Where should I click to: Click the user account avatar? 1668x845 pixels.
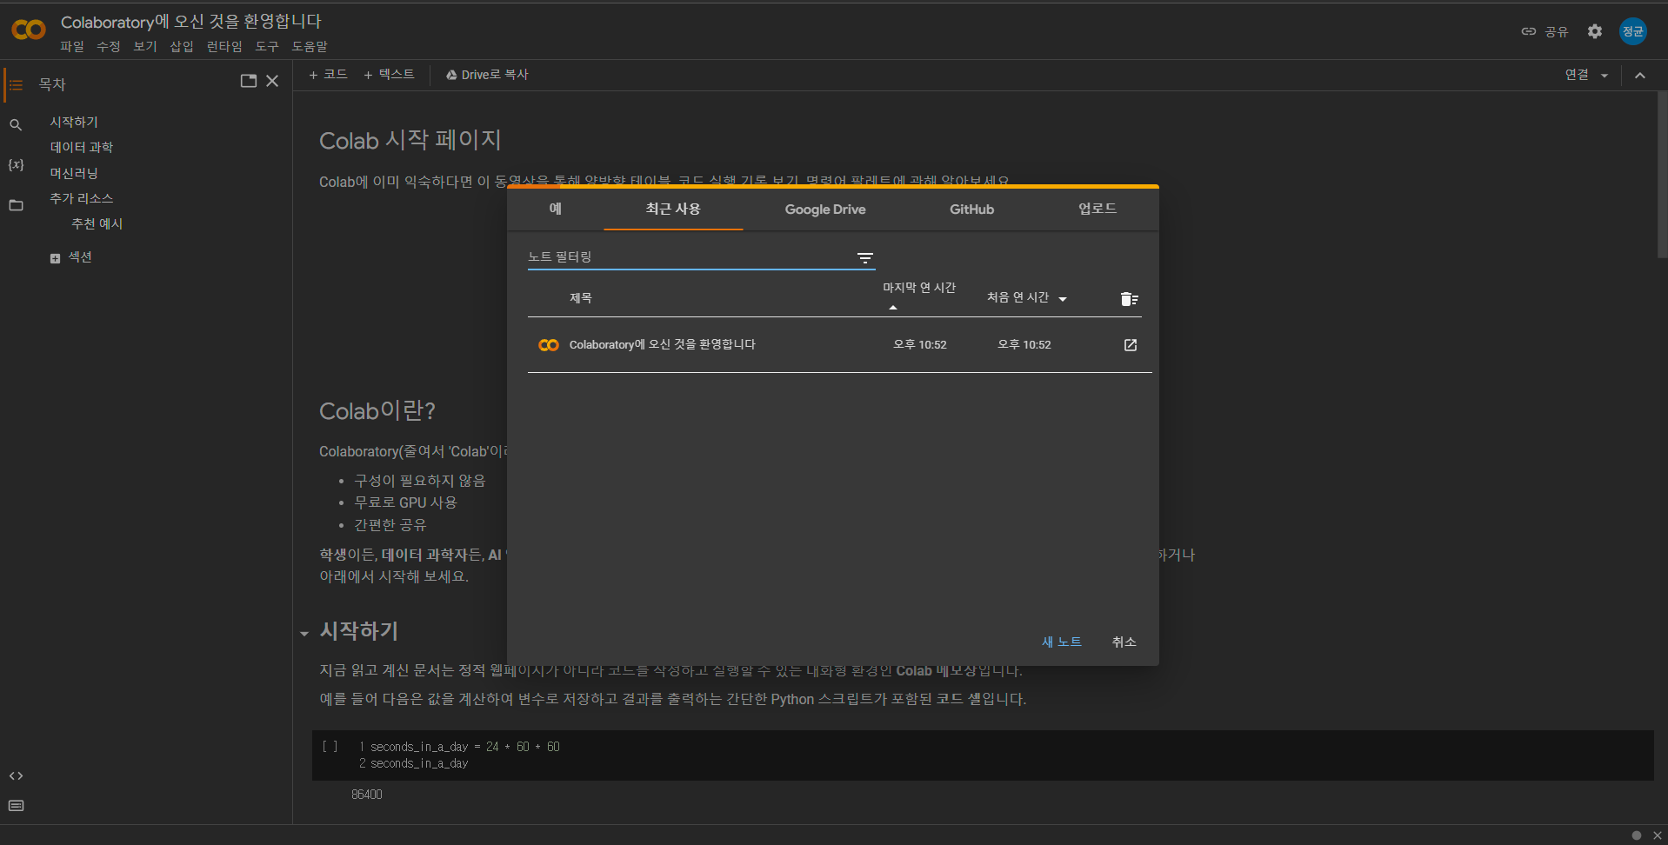1632,31
